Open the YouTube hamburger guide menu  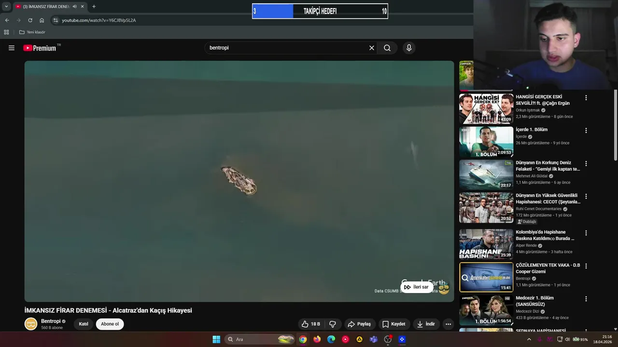(x=12, y=48)
